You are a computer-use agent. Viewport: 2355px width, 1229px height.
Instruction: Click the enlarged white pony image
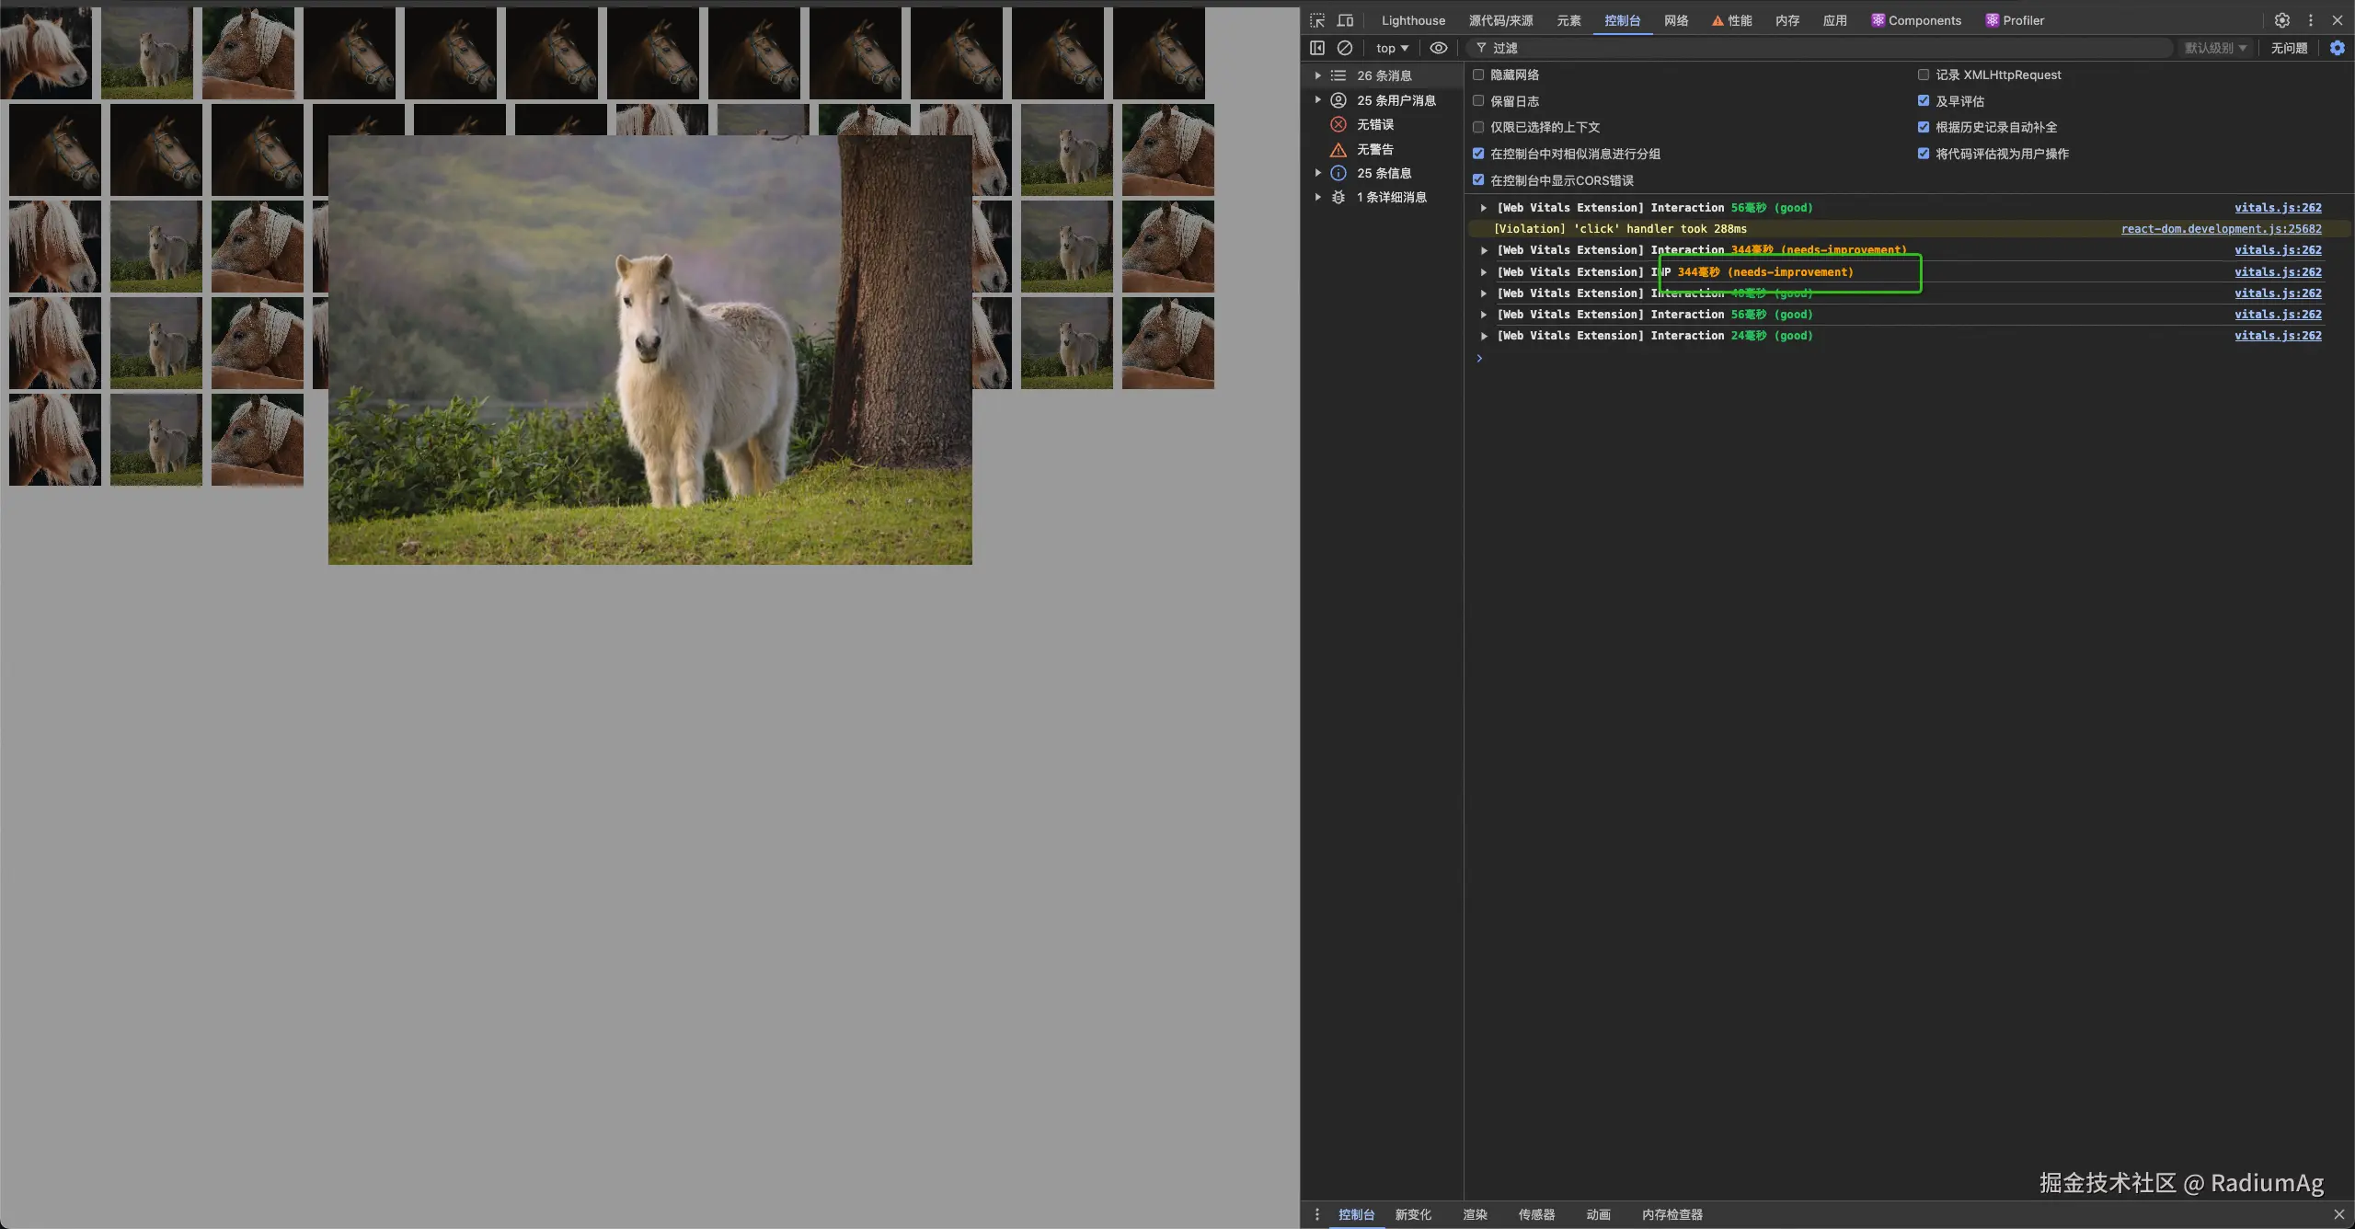click(649, 350)
